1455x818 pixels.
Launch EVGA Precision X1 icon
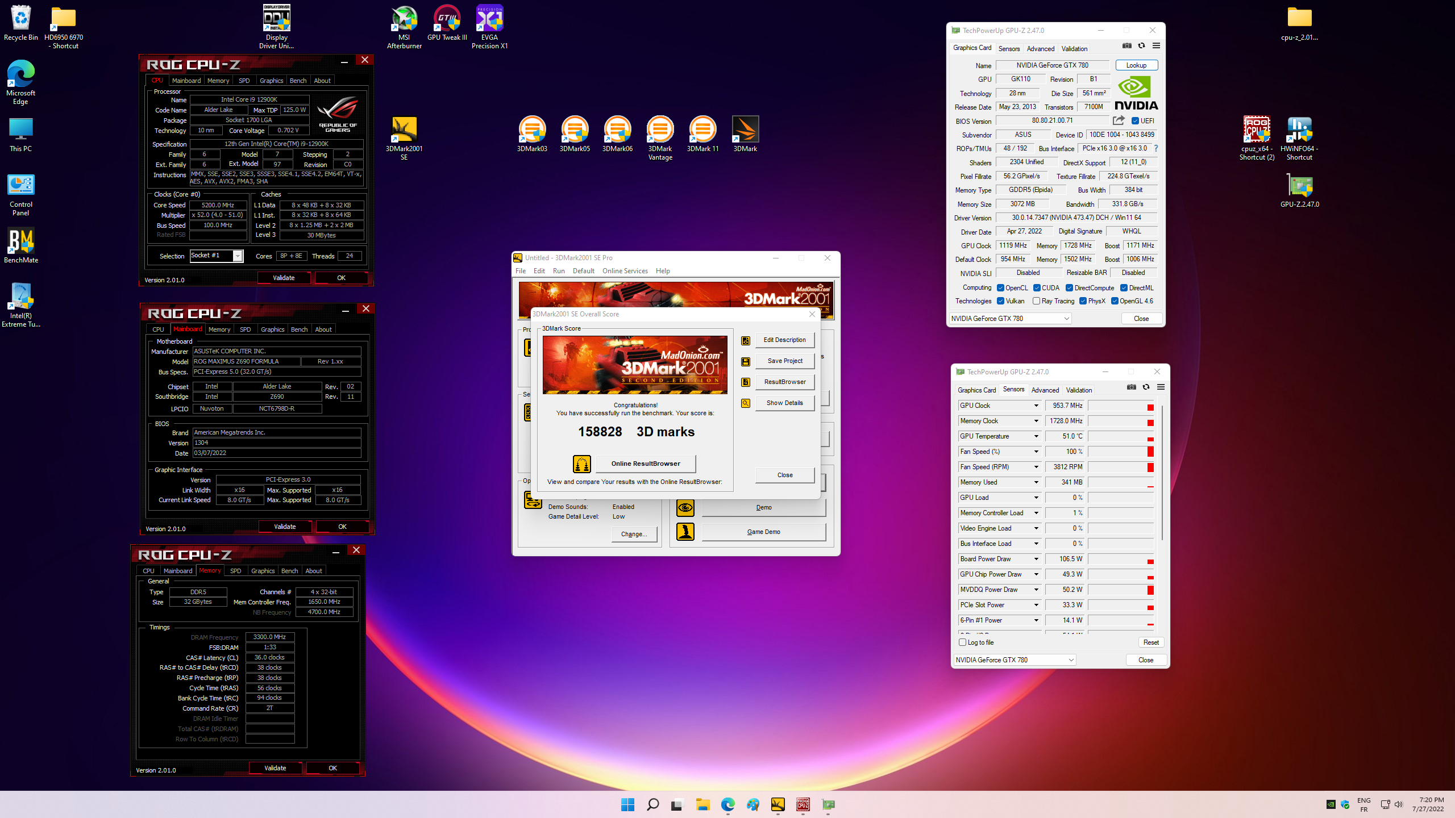(x=489, y=27)
